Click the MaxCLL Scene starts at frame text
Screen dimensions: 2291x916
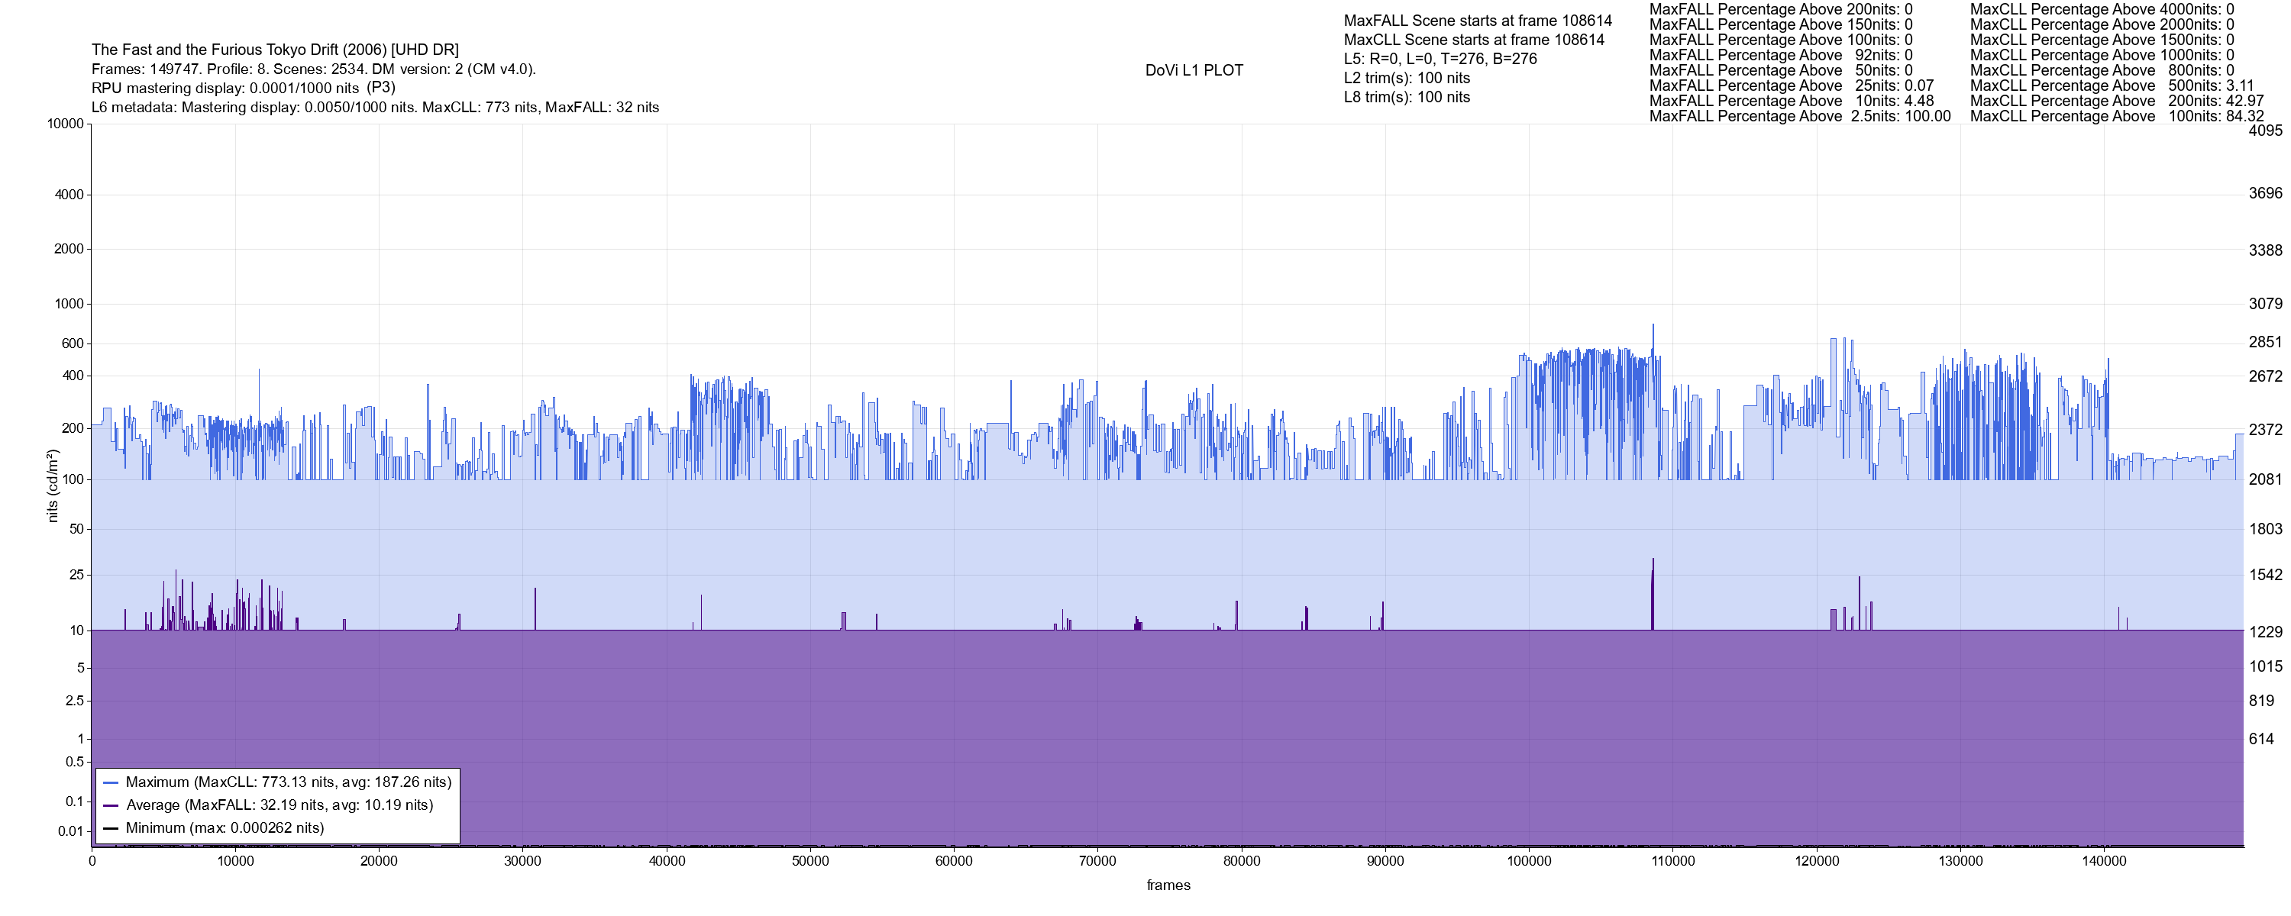point(1474,40)
